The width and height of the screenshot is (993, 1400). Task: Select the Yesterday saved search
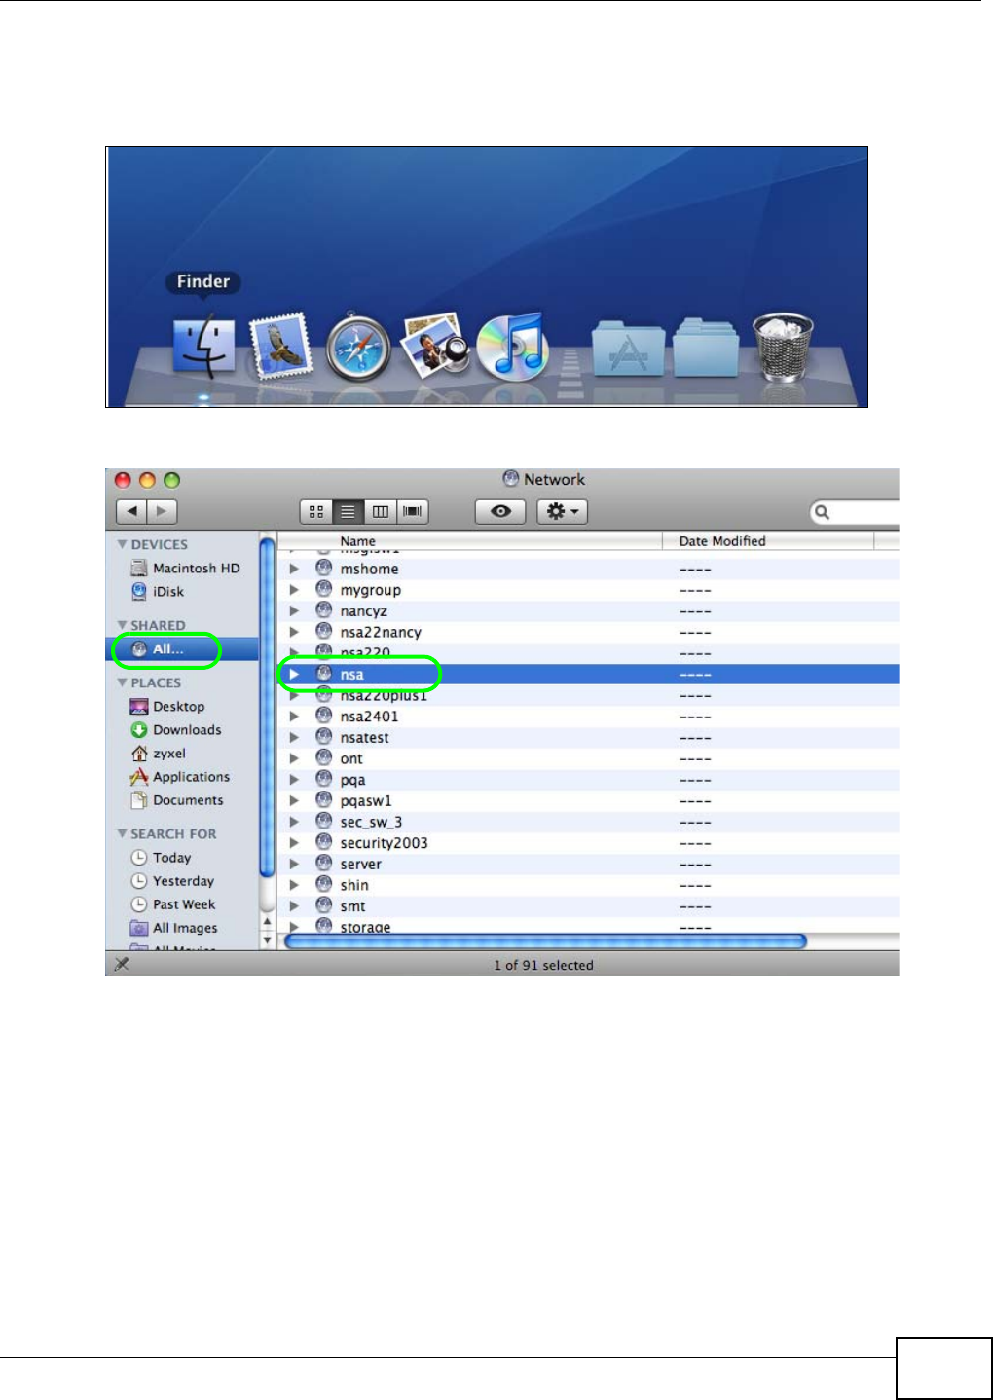(x=172, y=881)
